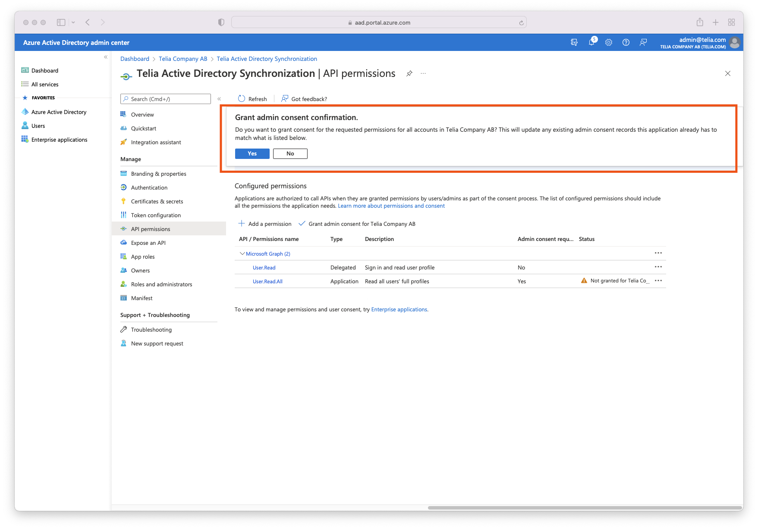Open the Cloud Shell directory icon in header
Screen dimensions: 758x529
(x=574, y=42)
